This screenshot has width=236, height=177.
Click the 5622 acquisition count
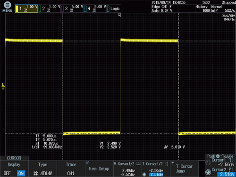(x=206, y=2)
